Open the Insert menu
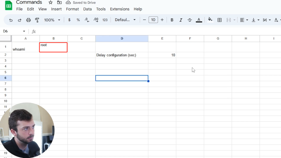This screenshot has width=281, height=158. point(56,9)
